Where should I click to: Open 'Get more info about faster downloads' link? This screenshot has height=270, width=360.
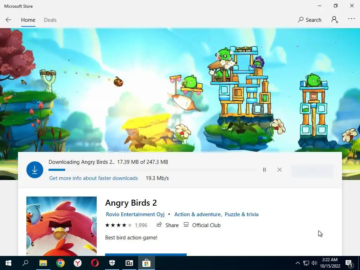pyautogui.click(x=94, y=178)
